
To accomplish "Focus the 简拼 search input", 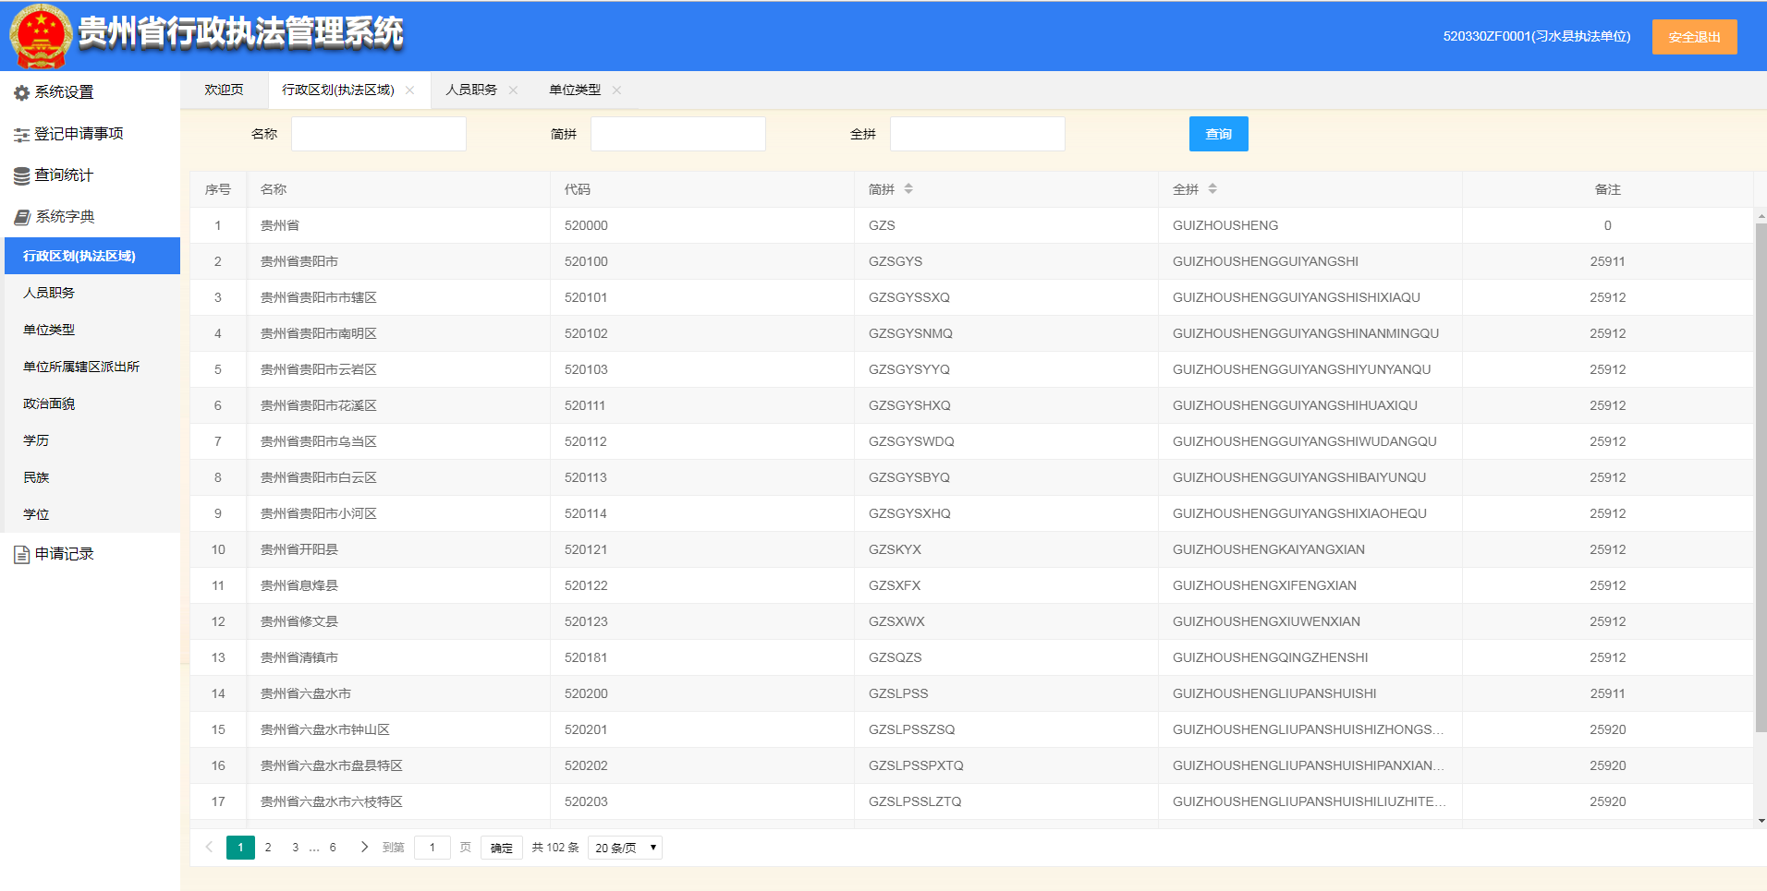I will [678, 134].
